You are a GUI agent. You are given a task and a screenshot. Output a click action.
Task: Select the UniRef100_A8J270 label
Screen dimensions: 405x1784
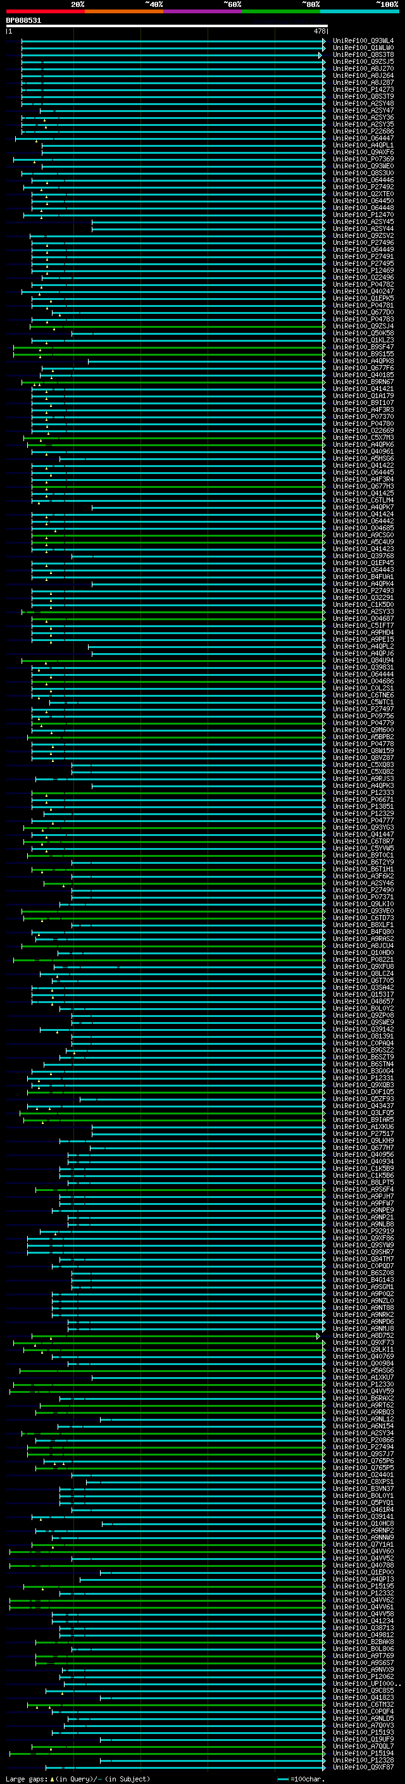[x=363, y=68]
